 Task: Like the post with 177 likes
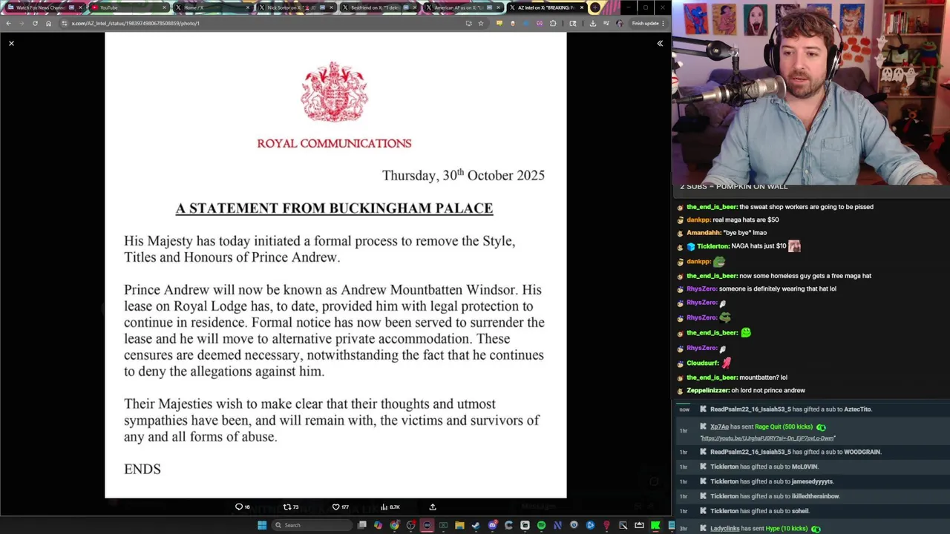[x=341, y=507]
